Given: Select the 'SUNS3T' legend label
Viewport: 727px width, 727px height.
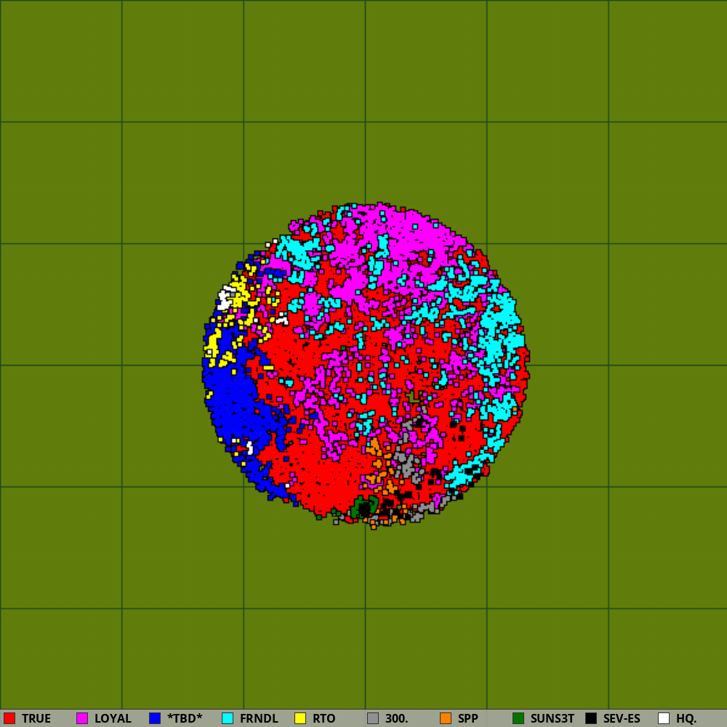Looking at the screenshot, I should pyautogui.click(x=553, y=719).
